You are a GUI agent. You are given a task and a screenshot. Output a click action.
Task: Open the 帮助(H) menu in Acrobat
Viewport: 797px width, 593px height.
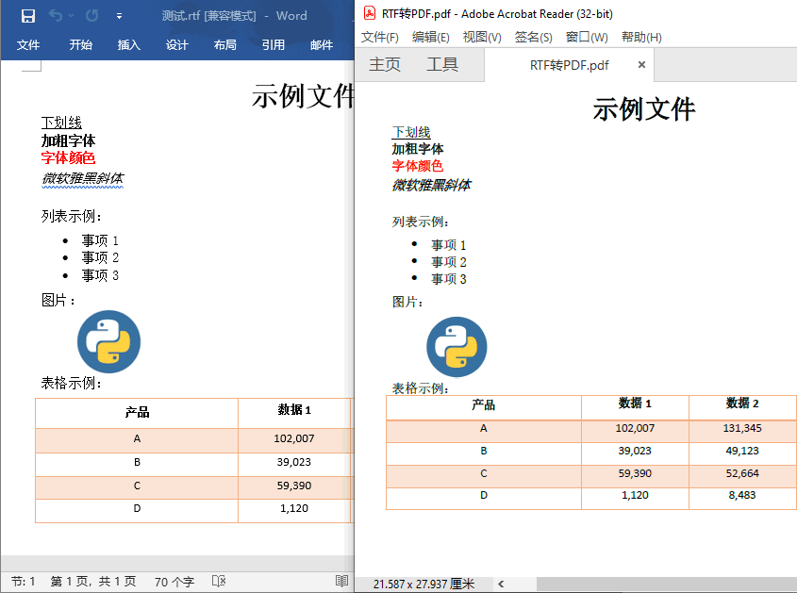pyautogui.click(x=641, y=37)
